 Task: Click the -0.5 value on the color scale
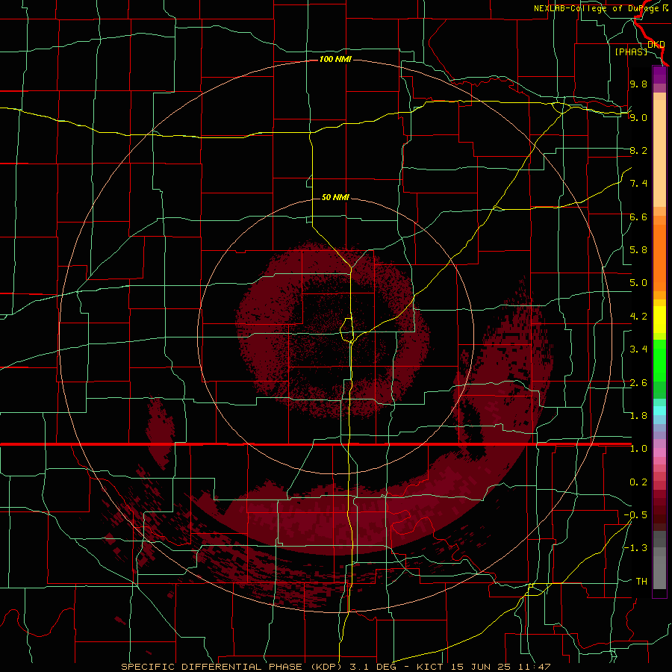point(635,514)
